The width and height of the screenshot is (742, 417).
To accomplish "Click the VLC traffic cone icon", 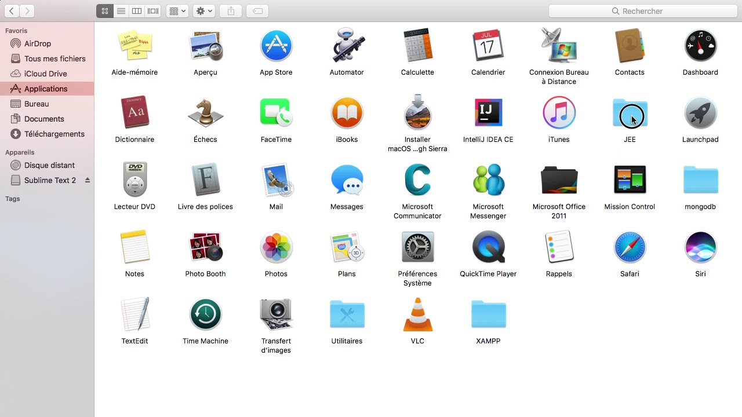I will point(417,314).
